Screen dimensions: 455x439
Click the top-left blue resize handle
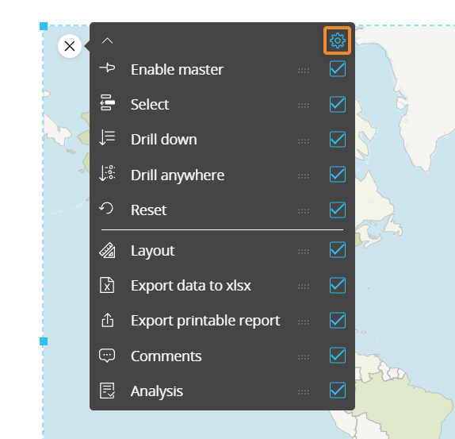pos(44,26)
